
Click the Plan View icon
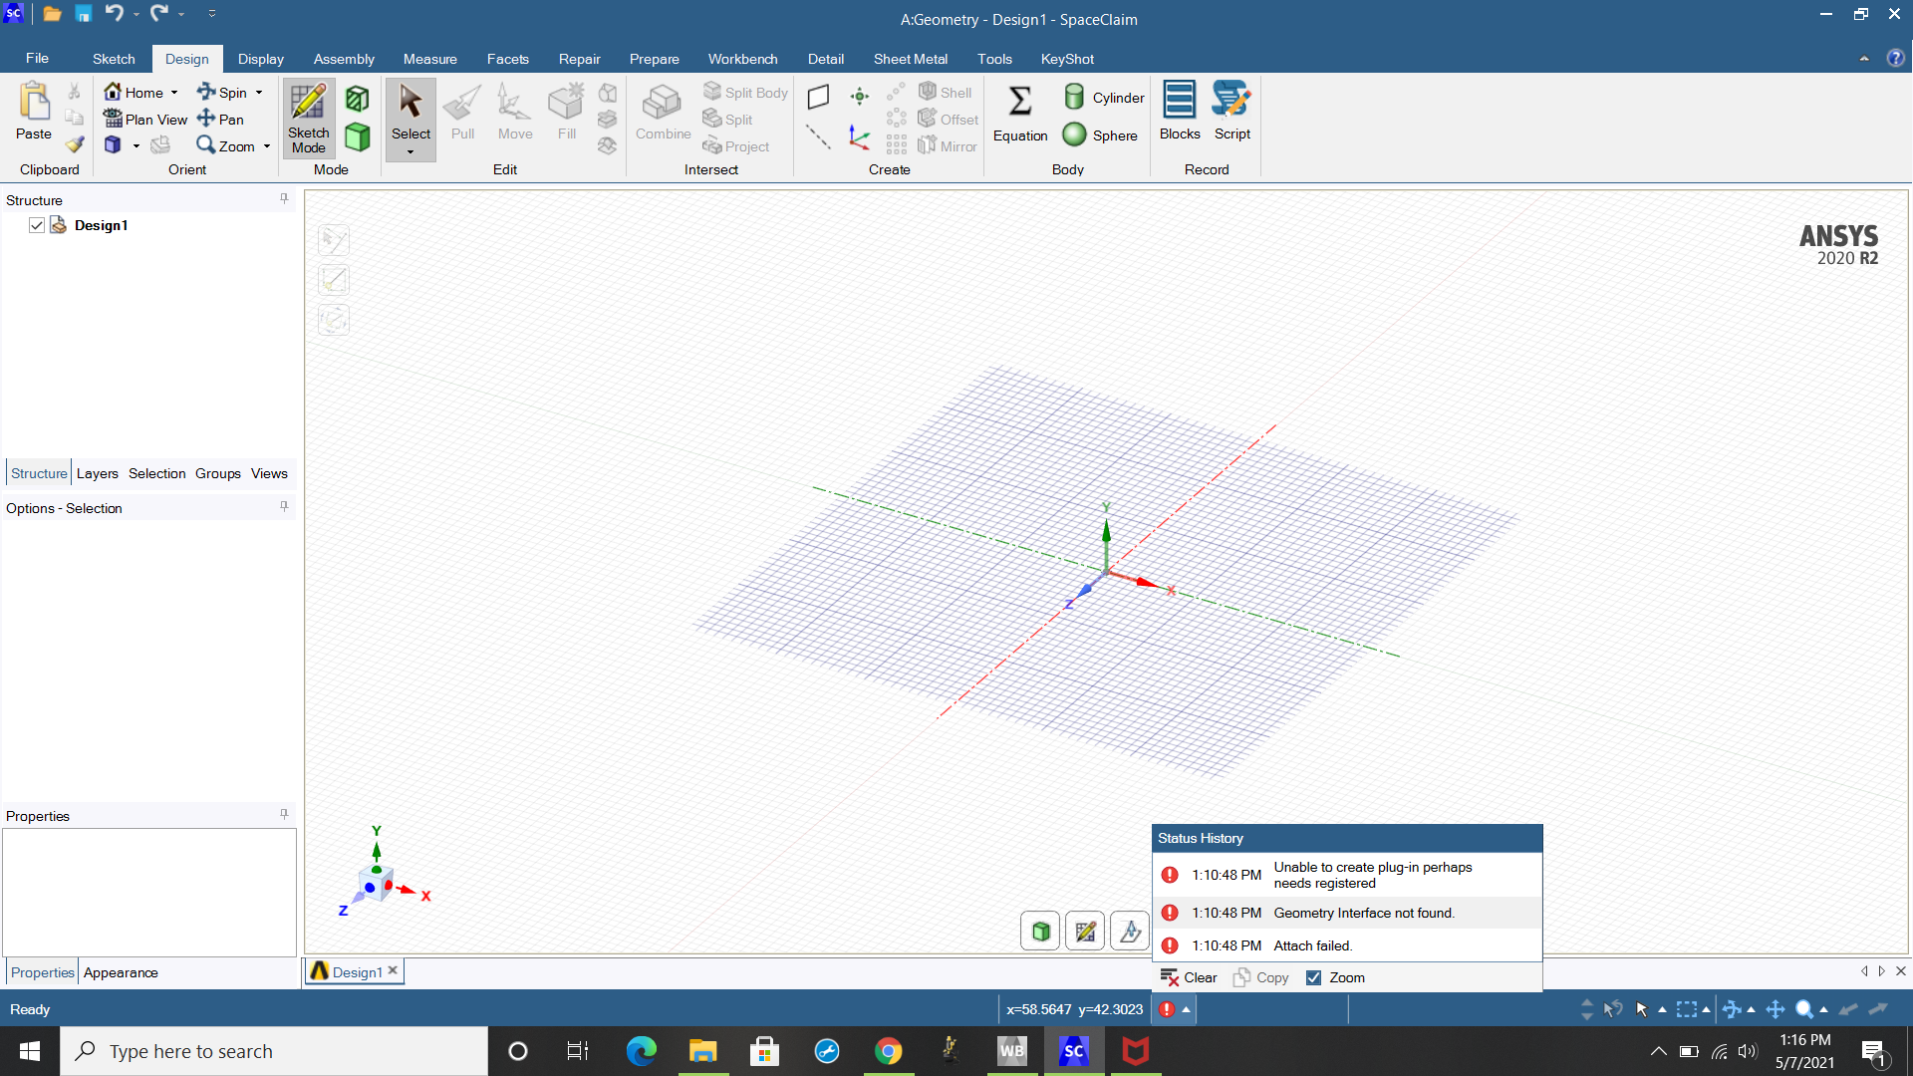pyautogui.click(x=114, y=119)
